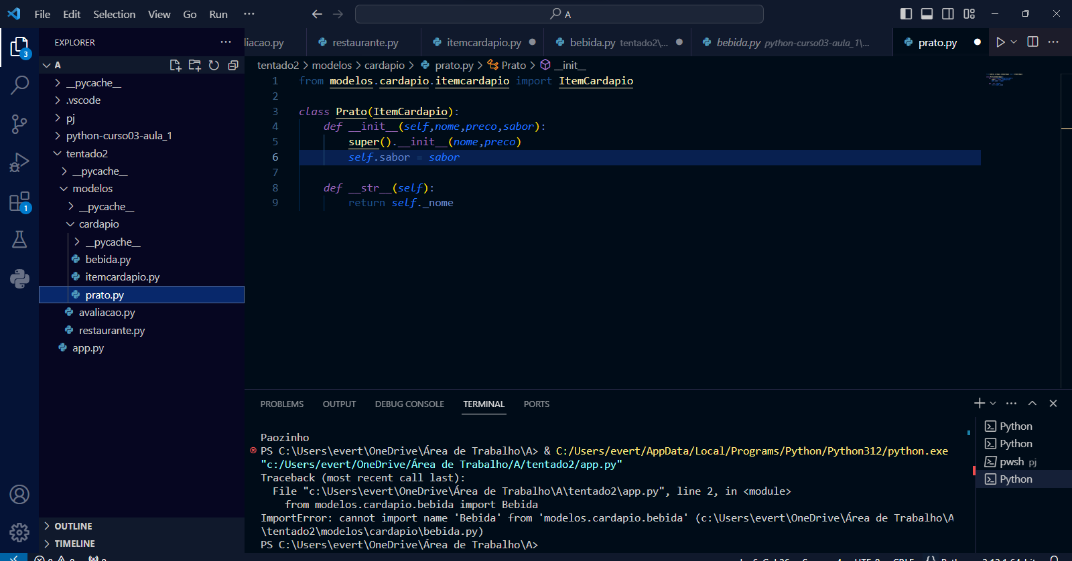
Task: Open avaliacao.py from the Explorer tree
Action: [x=107, y=313]
